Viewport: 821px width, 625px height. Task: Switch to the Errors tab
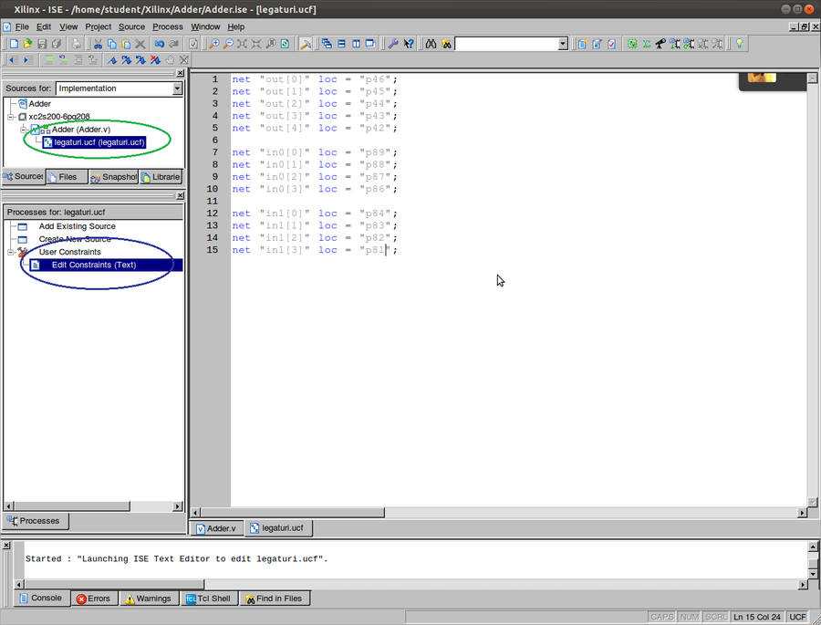pyautogui.click(x=93, y=599)
